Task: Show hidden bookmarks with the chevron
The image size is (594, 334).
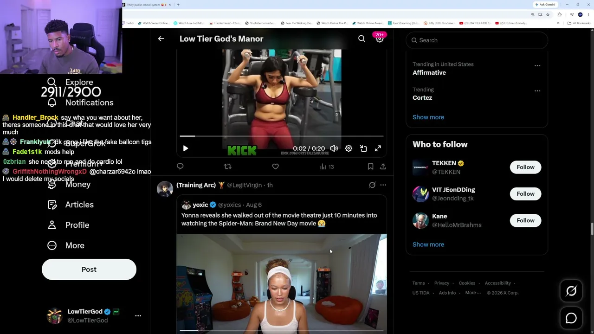Action: tap(558, 23)
